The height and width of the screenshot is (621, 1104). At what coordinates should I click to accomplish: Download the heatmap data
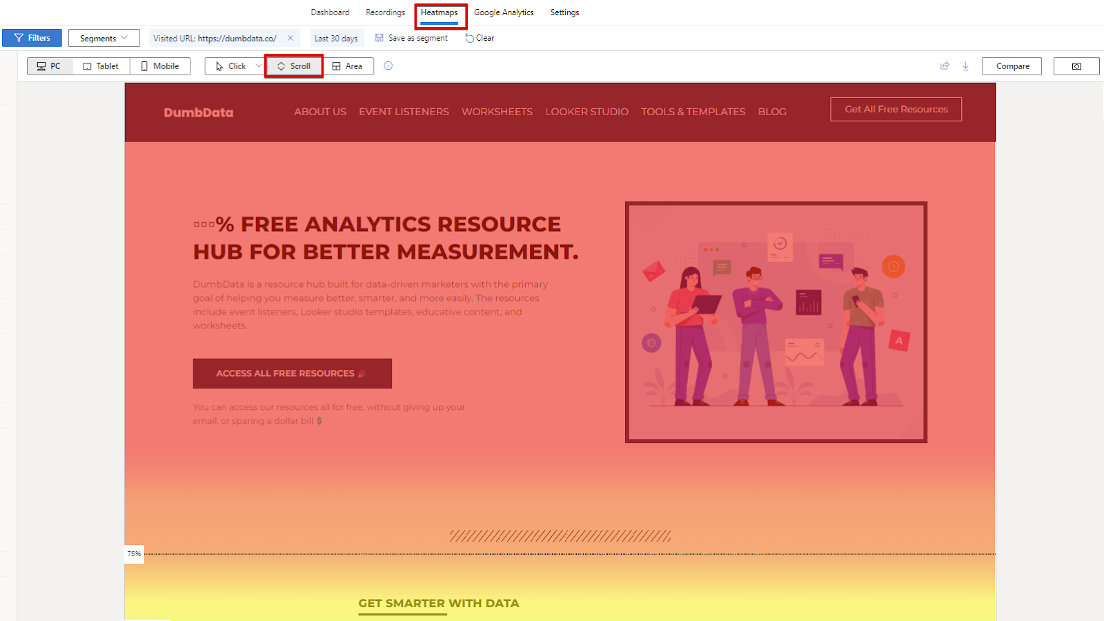click(965, 66)
